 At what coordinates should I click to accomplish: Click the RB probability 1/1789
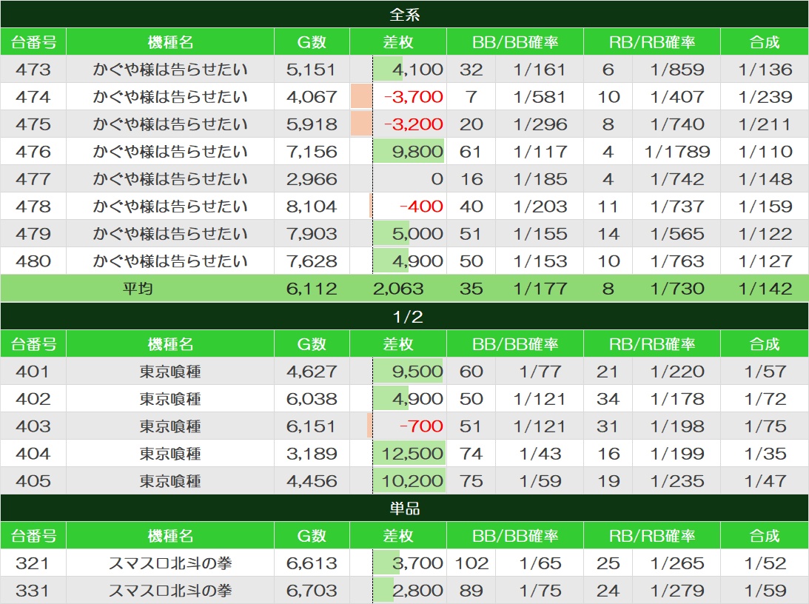[x=677, y=151]
